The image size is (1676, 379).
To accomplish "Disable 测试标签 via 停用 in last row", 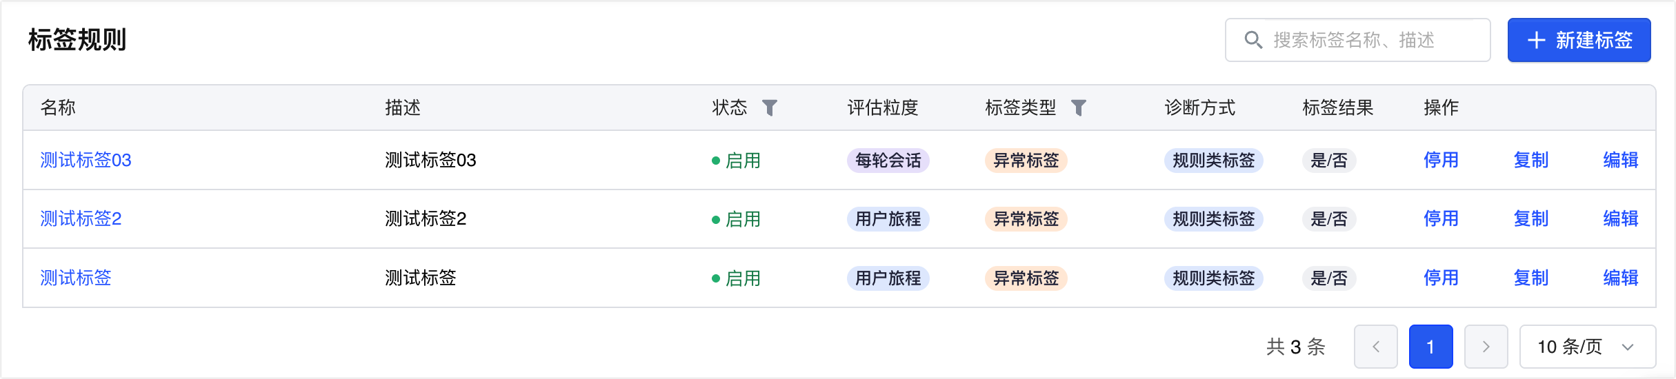I will (1441, 278).
